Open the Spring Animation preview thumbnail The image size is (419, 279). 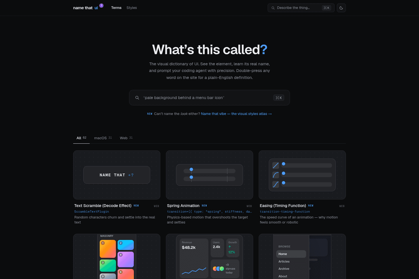coord(209,175)
